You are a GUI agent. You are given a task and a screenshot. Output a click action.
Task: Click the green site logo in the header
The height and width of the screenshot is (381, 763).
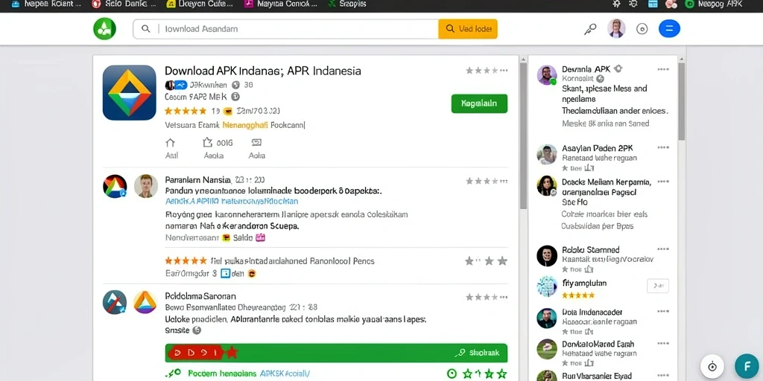click(x=104, y=29)
